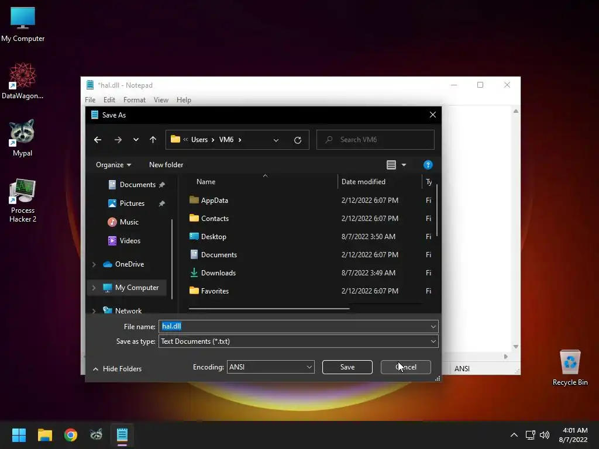Screen dimensions: 599x449
Task: Refresh the VM6 folder view
Action: 298,140
